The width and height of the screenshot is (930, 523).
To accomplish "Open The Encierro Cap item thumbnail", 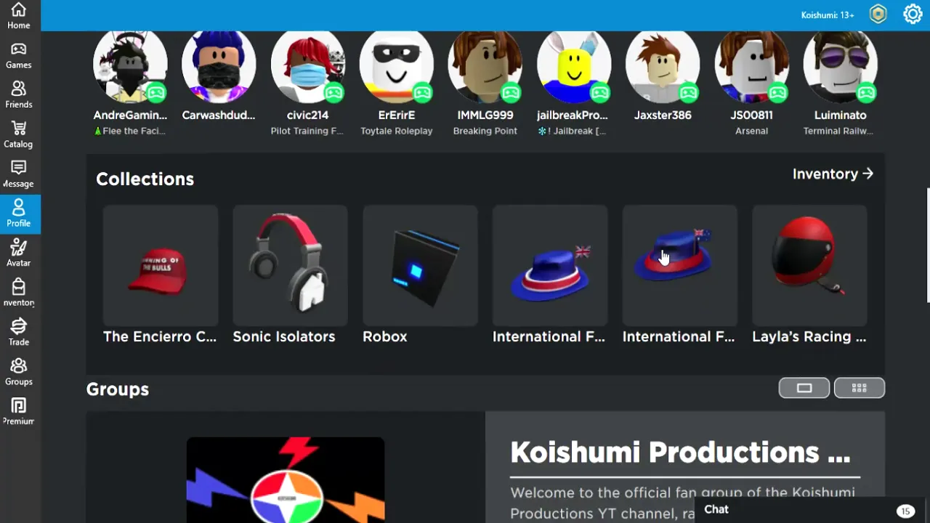I will pyautogui.click(x=160, y=265).
